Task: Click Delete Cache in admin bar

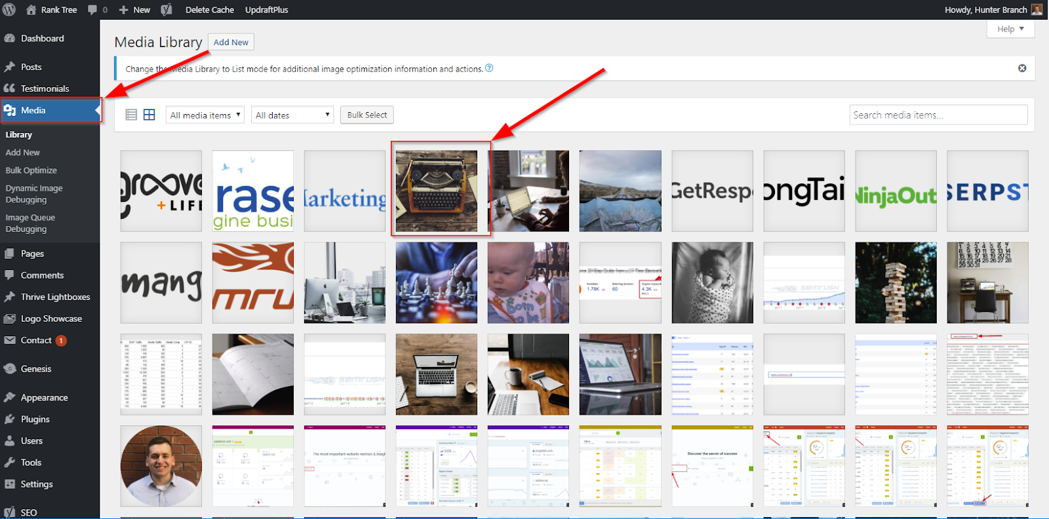Action: click(209, 10)
